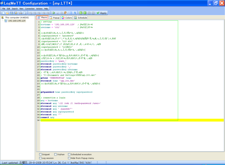Switch to the Schedule tab
Viewport: 225px width, 165px height.
pos(80,17)
